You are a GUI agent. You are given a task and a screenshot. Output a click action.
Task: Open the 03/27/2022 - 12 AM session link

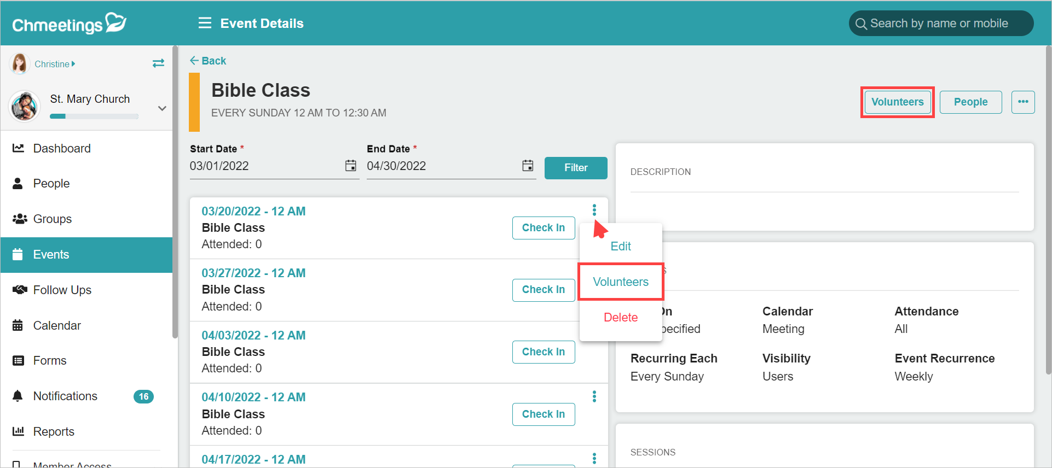pyautogui.click(x=253, y=273)
